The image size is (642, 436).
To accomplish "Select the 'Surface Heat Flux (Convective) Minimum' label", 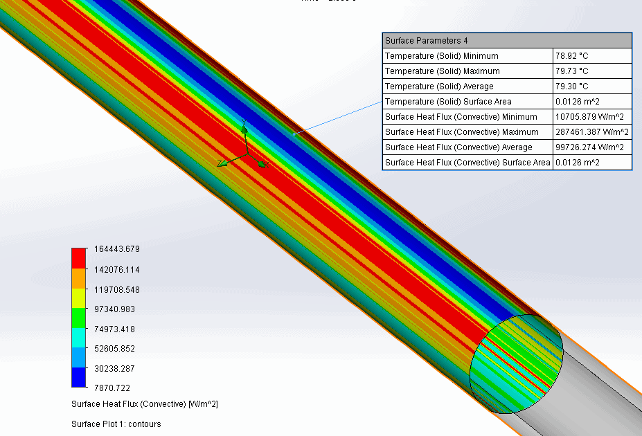I will click(x=461, y=117).
